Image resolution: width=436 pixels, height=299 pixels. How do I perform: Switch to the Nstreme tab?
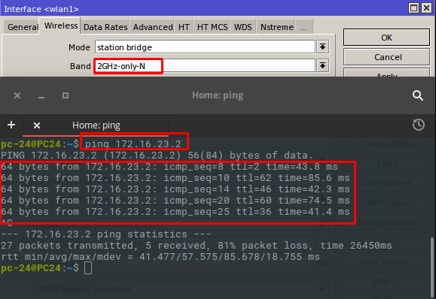pos(276,27)
